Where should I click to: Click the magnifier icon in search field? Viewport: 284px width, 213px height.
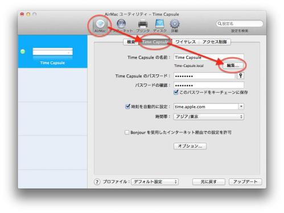pos(220,23)
